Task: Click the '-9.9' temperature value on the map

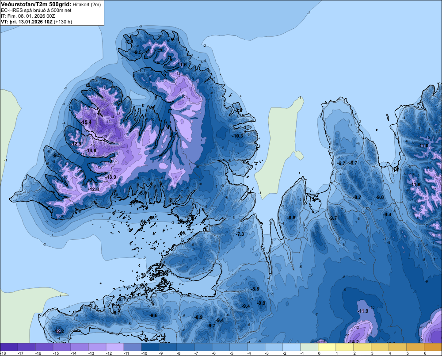Action: pos(261,303)
